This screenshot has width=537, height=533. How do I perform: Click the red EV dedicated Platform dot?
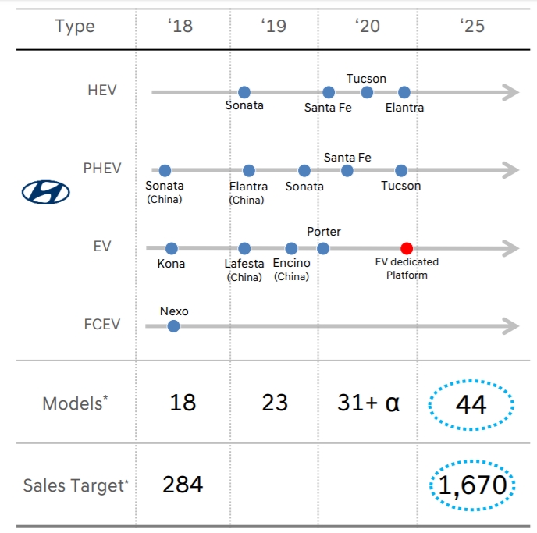tap(406, 248)
